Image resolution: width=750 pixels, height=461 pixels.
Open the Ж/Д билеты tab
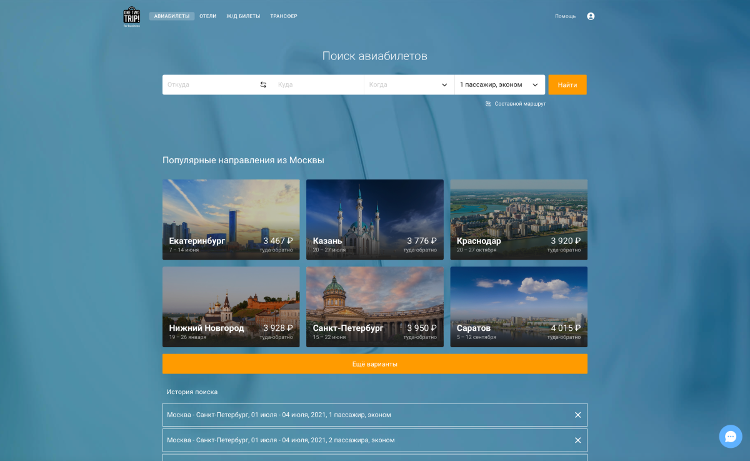tap(243, 16)
